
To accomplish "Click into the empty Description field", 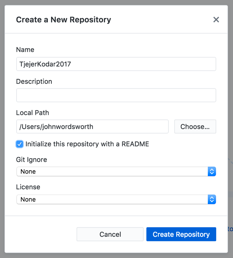I will 116,95.
